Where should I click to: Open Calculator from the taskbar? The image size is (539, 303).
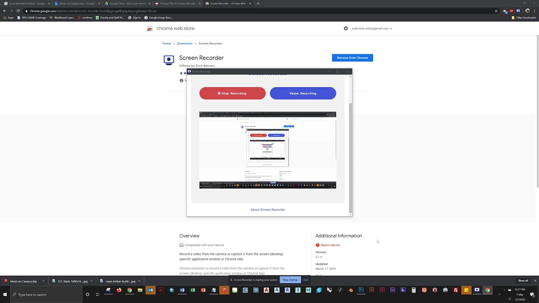coord(414,290)
